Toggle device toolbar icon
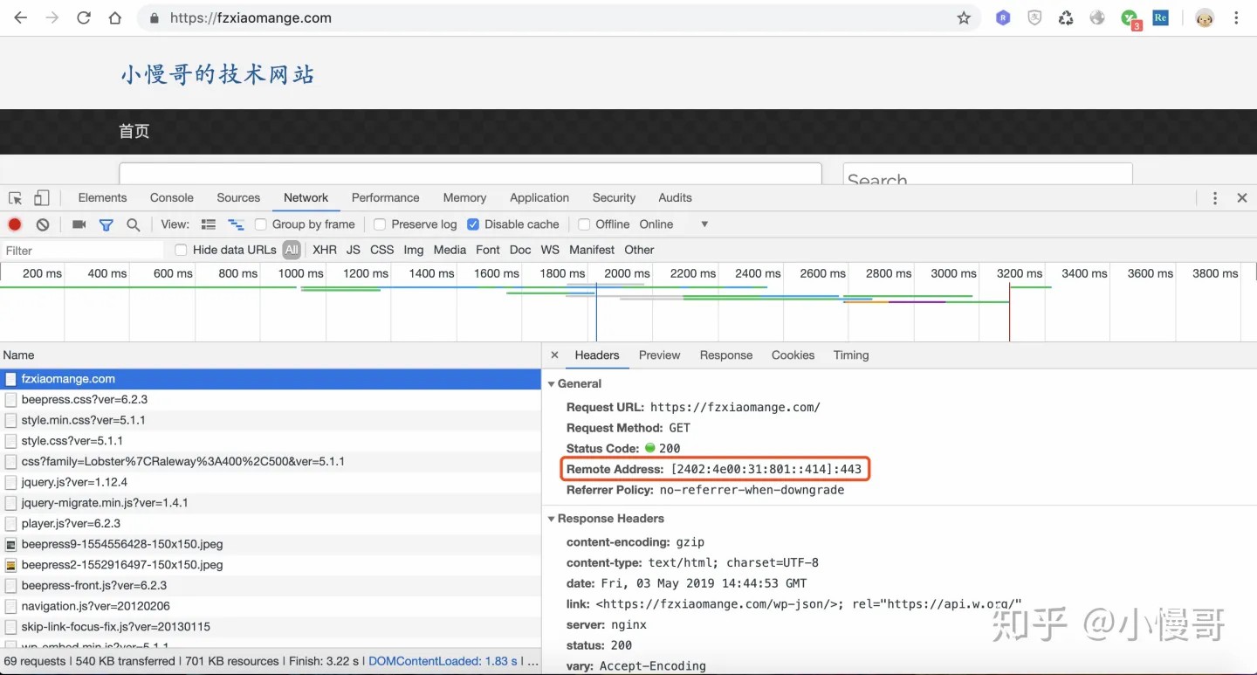The width and height of the screenshot is (1257, 675). tap(42, 198)
